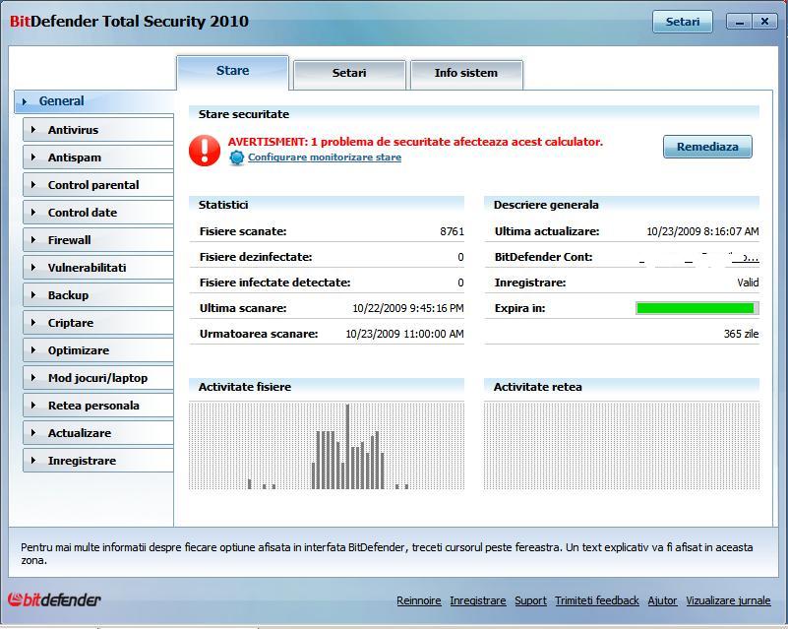Open the Retea personala section
The width and height of the screenshot is (788, 629).
pos(98,406)
